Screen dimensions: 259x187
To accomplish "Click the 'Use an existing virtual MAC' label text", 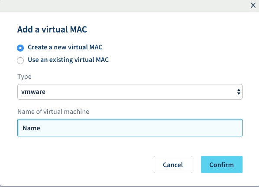I will point(68,60).
